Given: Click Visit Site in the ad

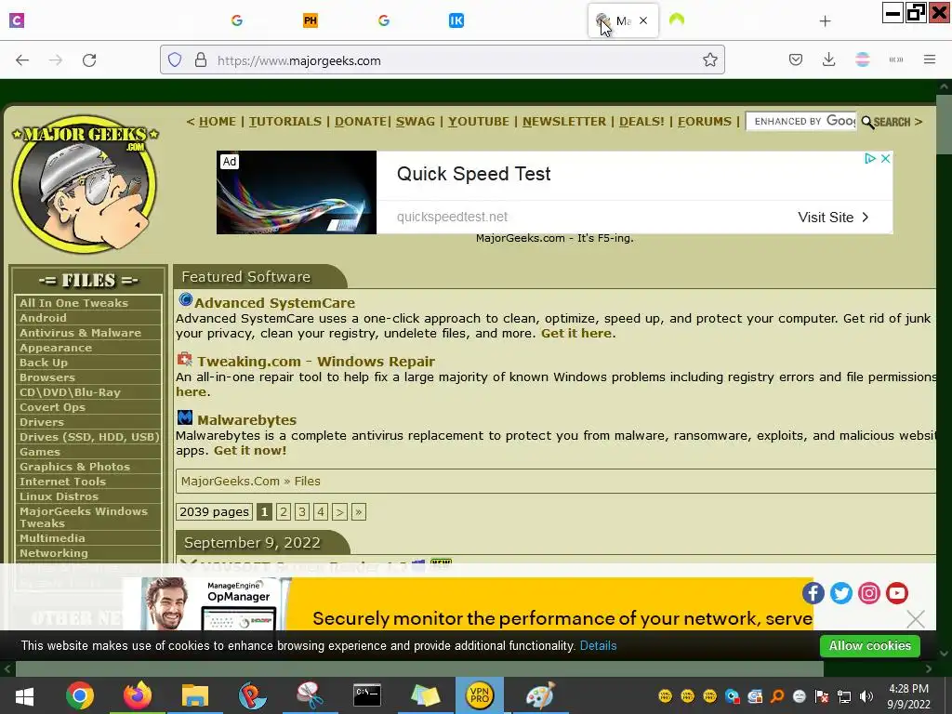Looking at the screenshot, I should click(833, 218).
